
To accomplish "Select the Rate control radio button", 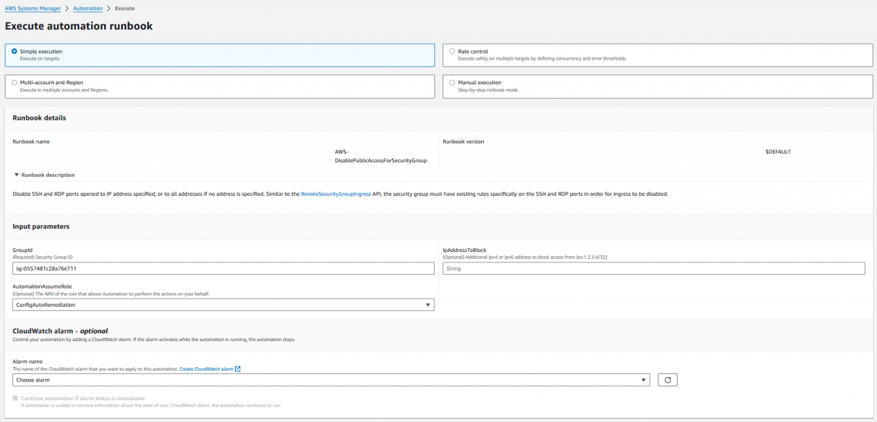I will pos(452,51).
